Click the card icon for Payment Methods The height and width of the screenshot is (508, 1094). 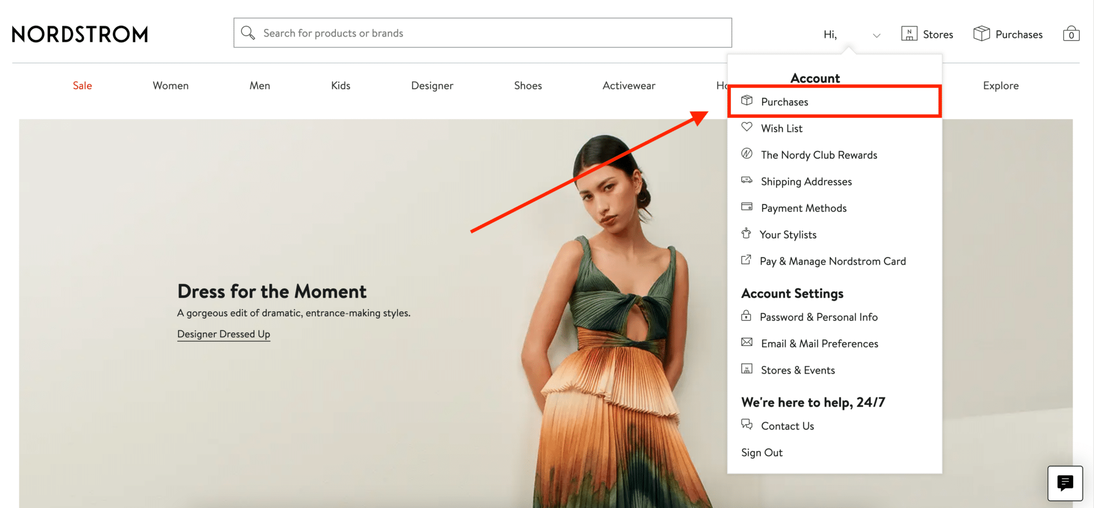tap(747, 207)
